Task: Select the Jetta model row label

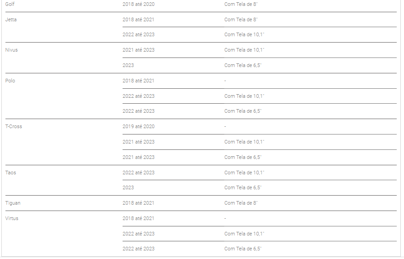Action: coord(11,19)
